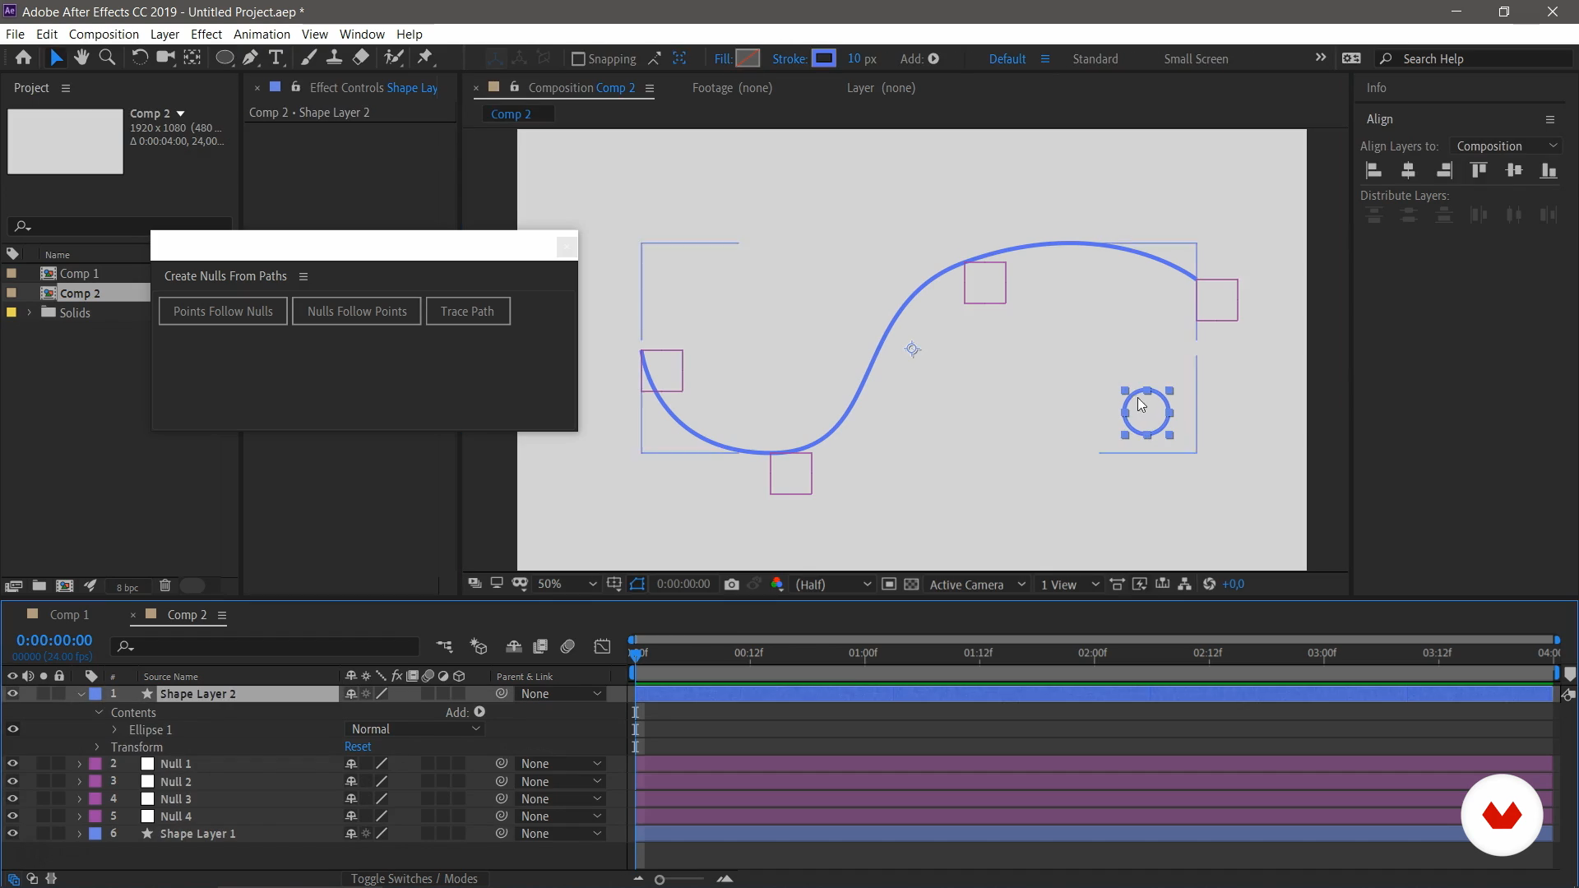Select the Home icon in toolbar
Viewport: 1579px width, 888px height.
tap(23, 58)
